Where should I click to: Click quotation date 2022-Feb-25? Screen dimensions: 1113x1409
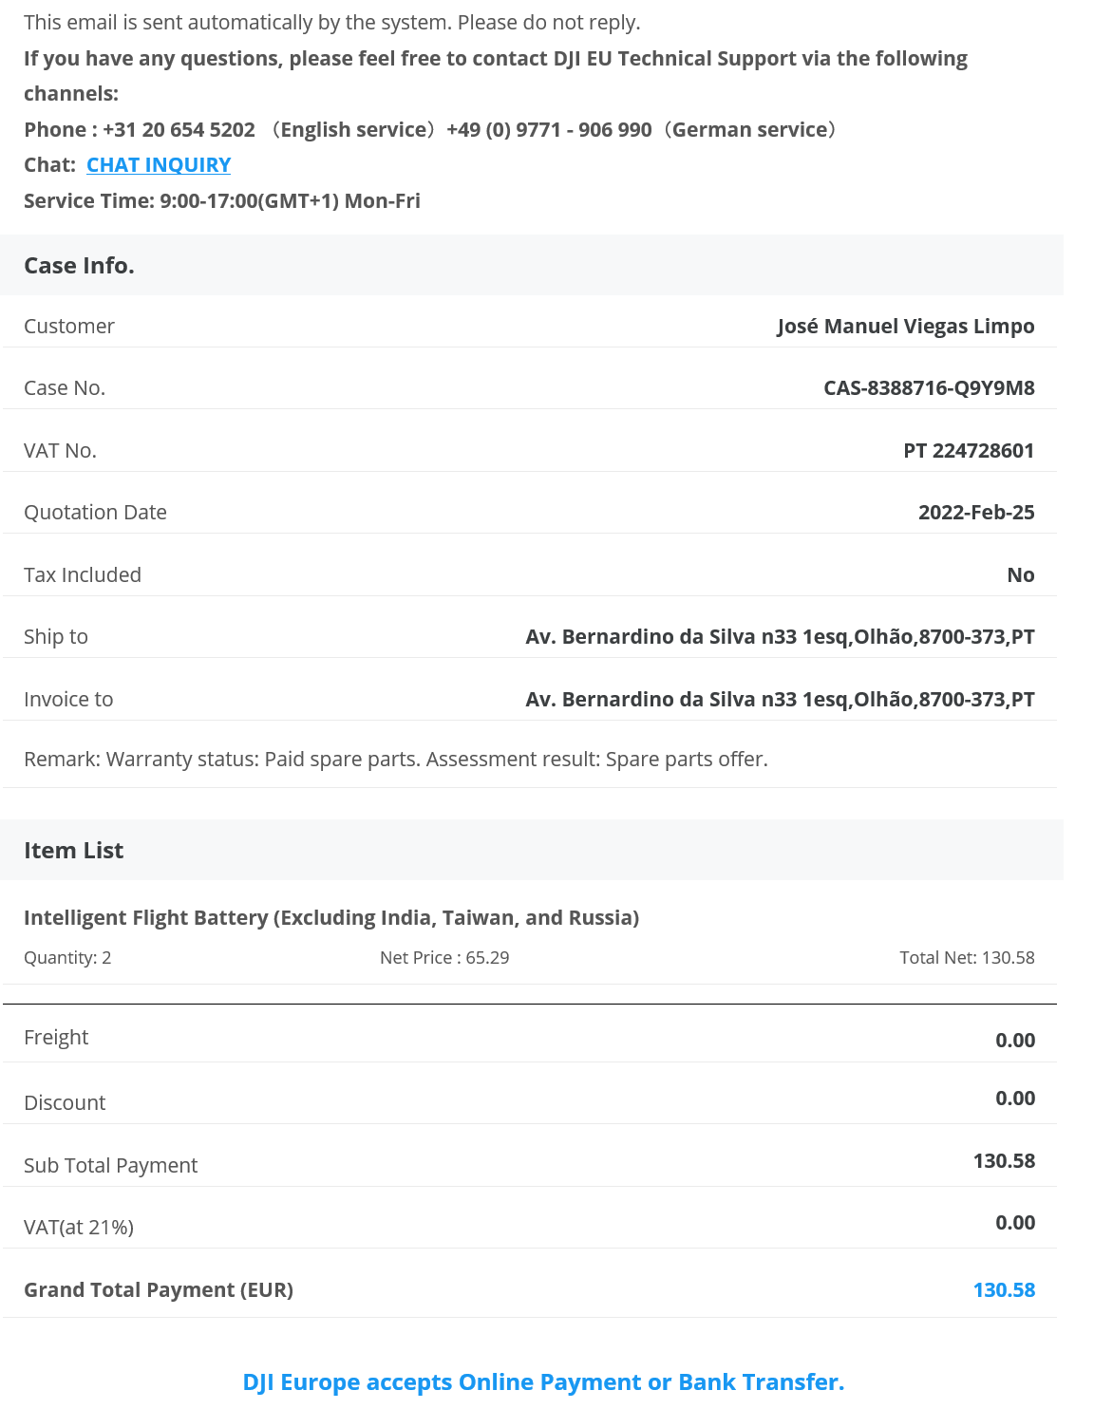(976, 513)
